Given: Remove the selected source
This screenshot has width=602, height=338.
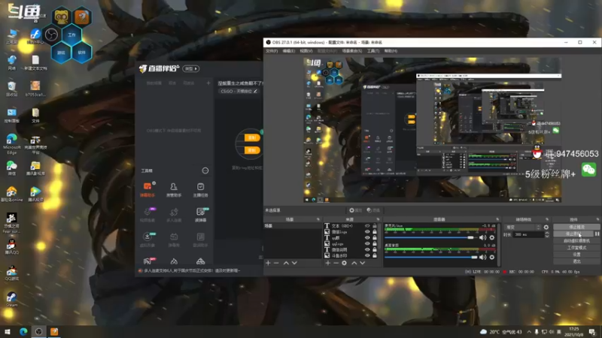Looking at the screenshot, I should (x=336, y=263).
